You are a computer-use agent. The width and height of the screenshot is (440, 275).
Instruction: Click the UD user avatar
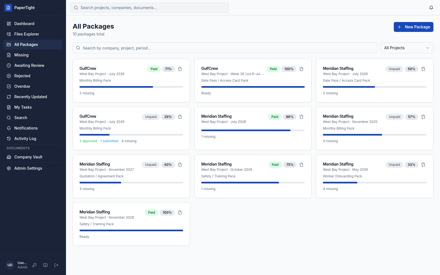(x=10, y=265)
